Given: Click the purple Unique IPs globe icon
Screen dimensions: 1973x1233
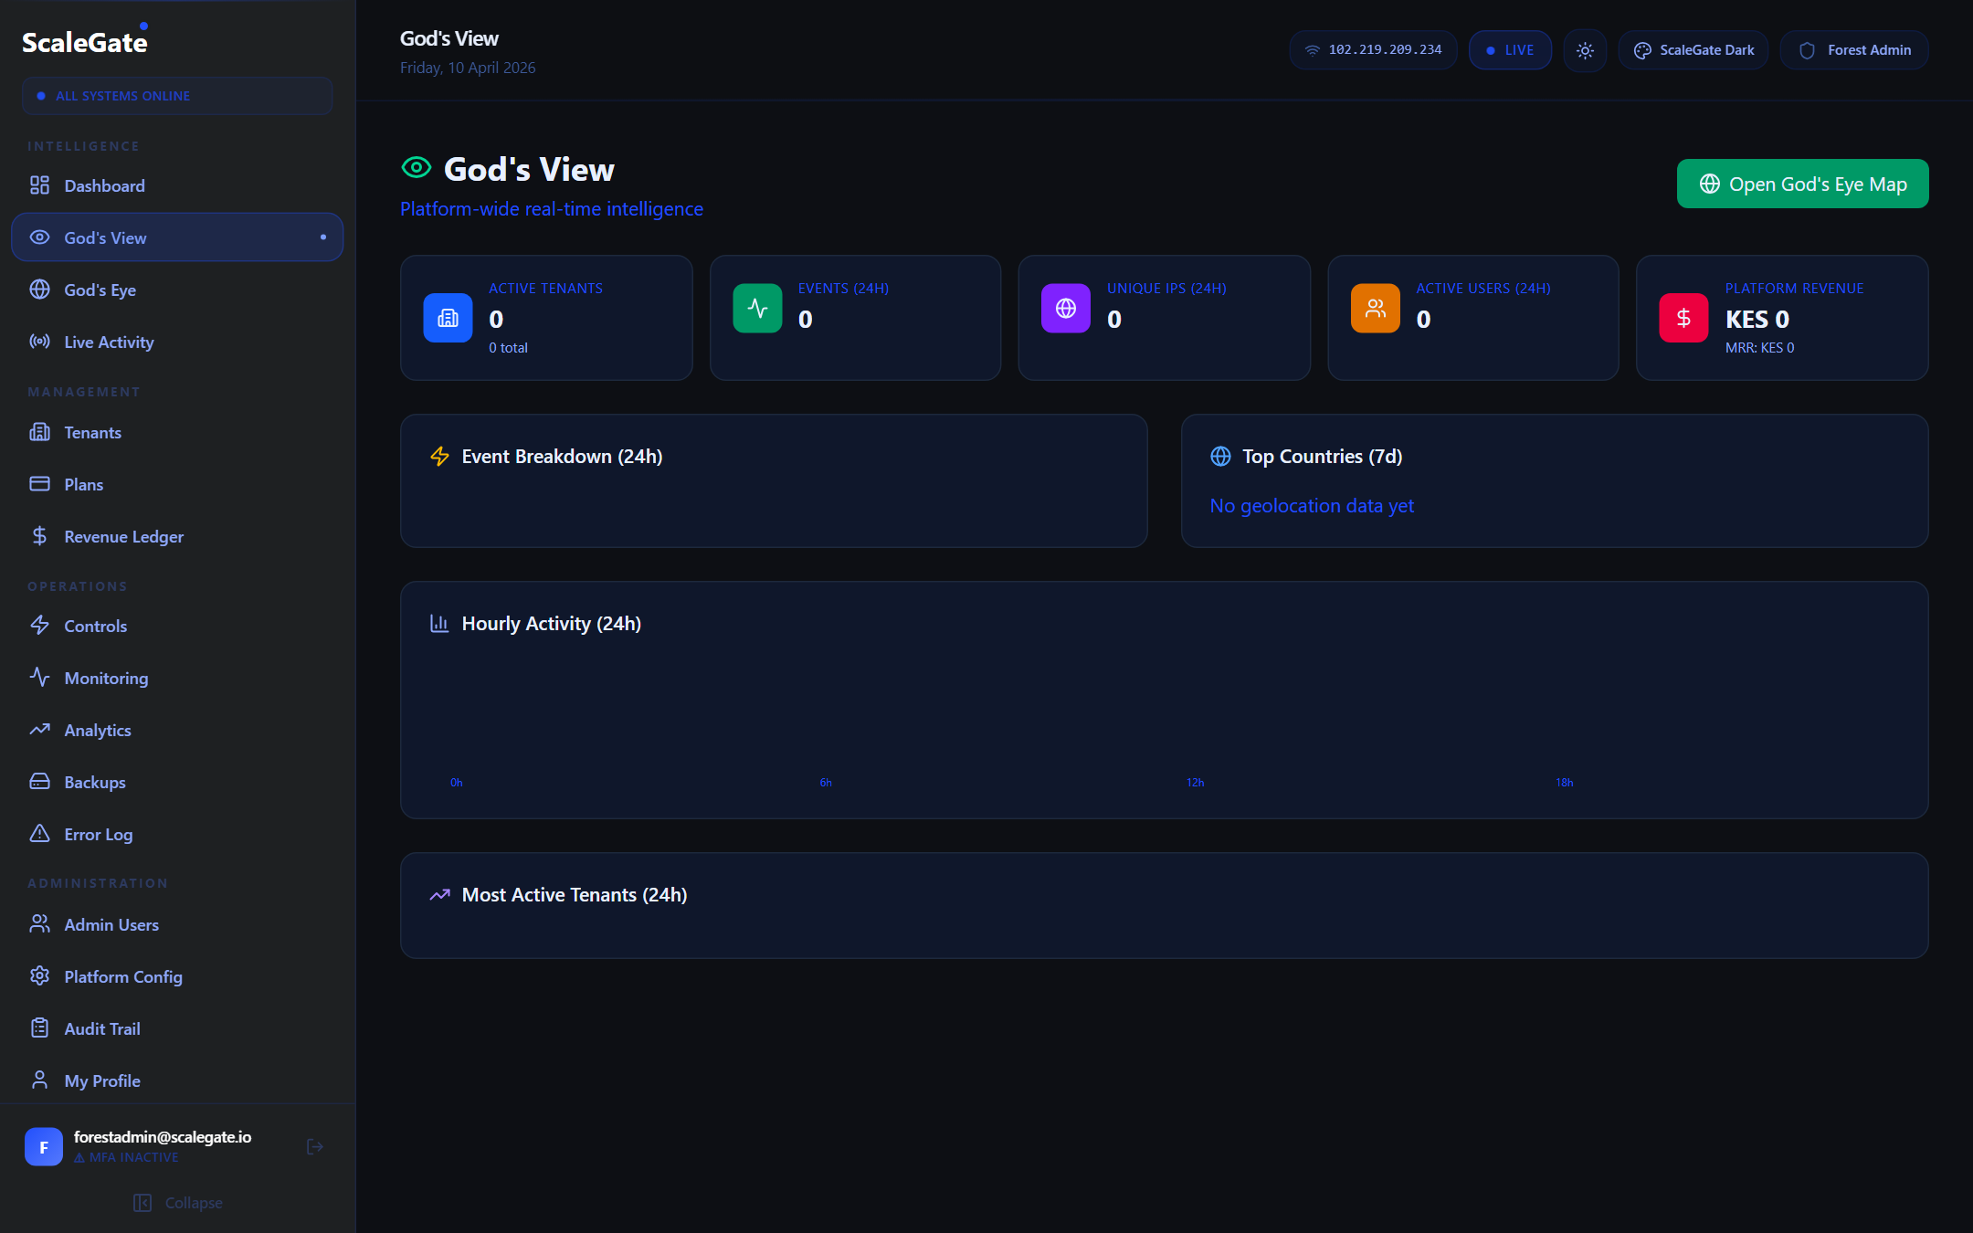Looking at the screenshot, I should coord(1066,309).
